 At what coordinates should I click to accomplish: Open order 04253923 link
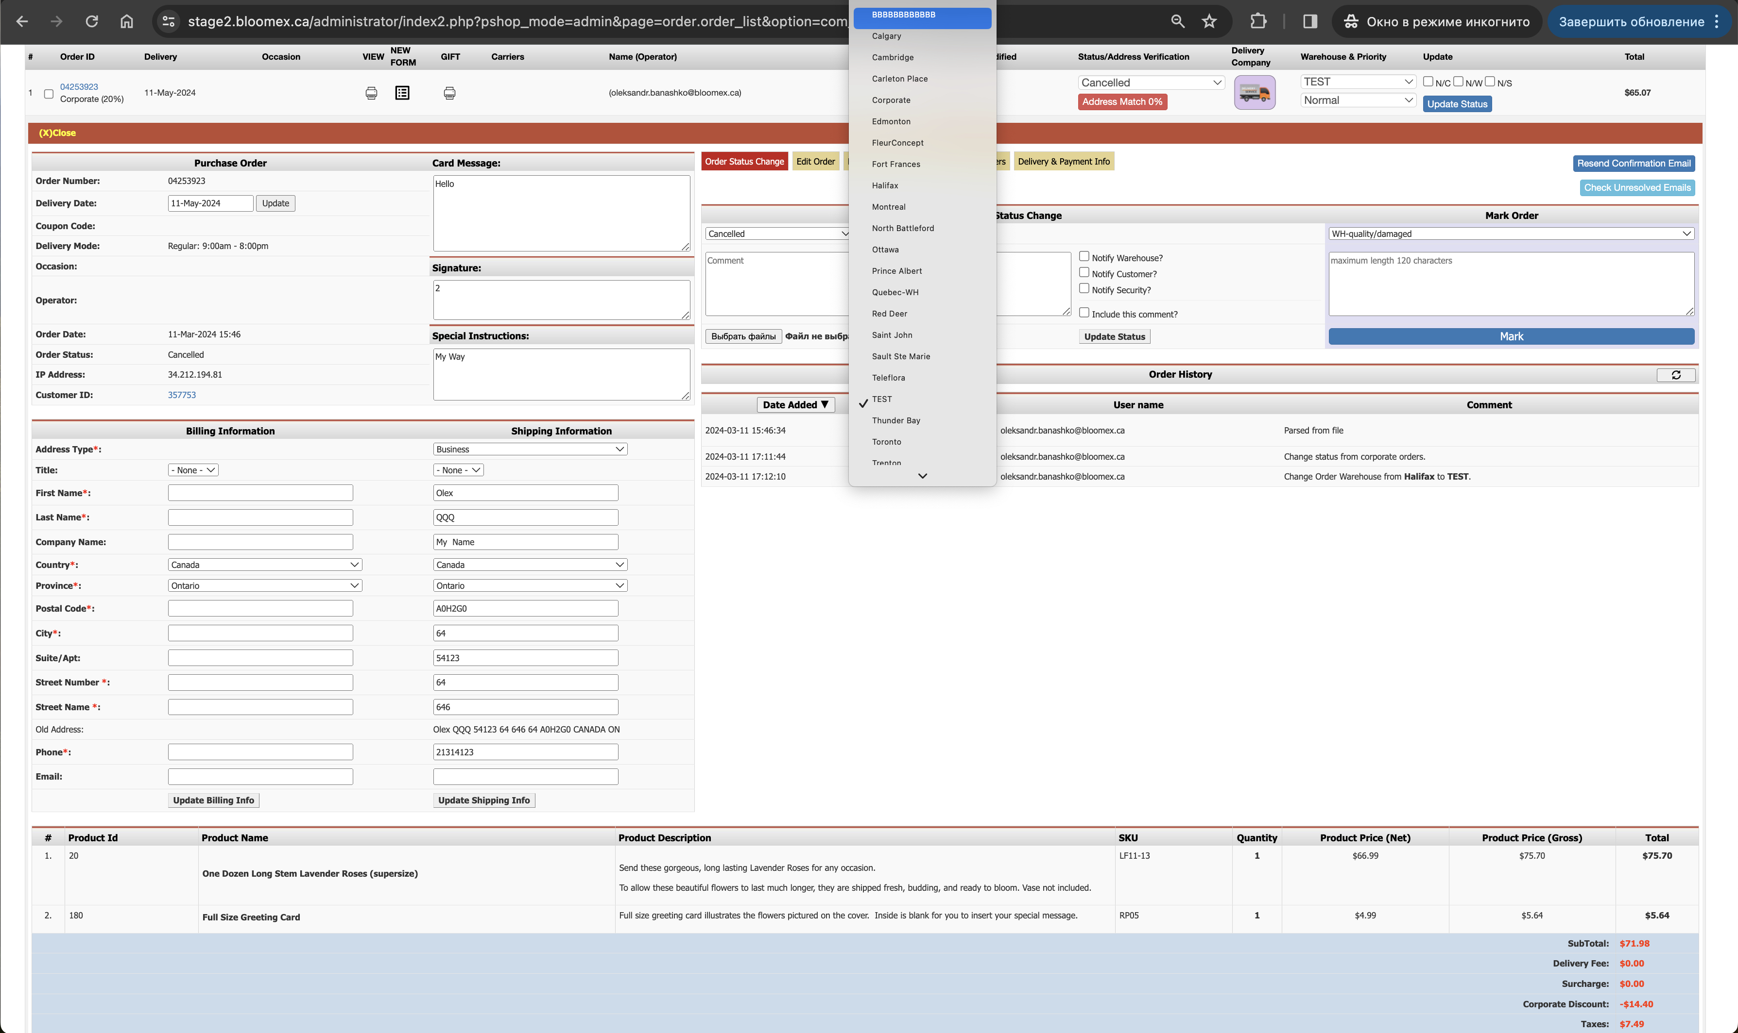click(x=79, y=87)
